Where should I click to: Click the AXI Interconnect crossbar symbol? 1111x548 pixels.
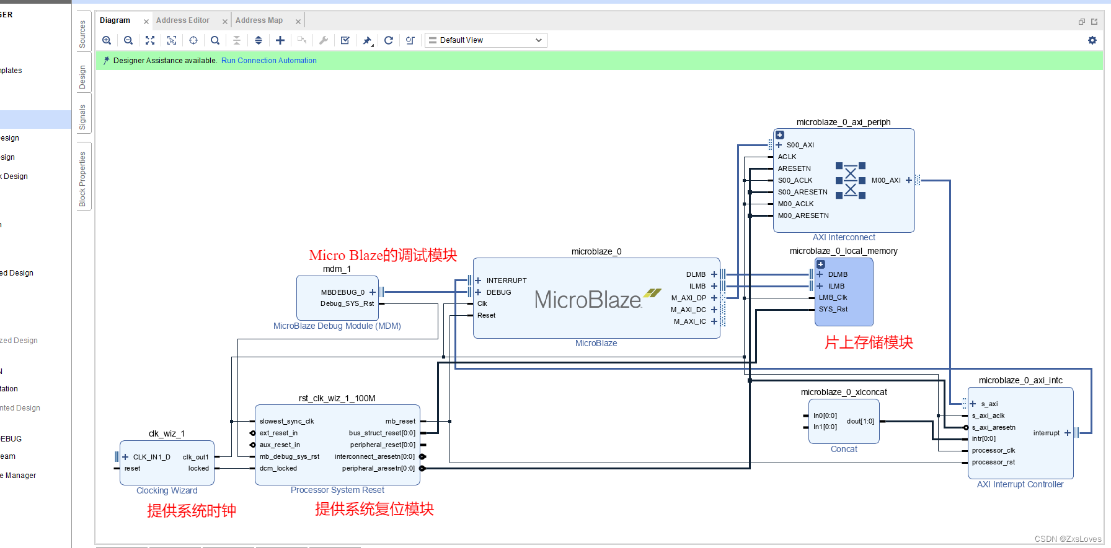pyautogui.click(x=851, y=180)
